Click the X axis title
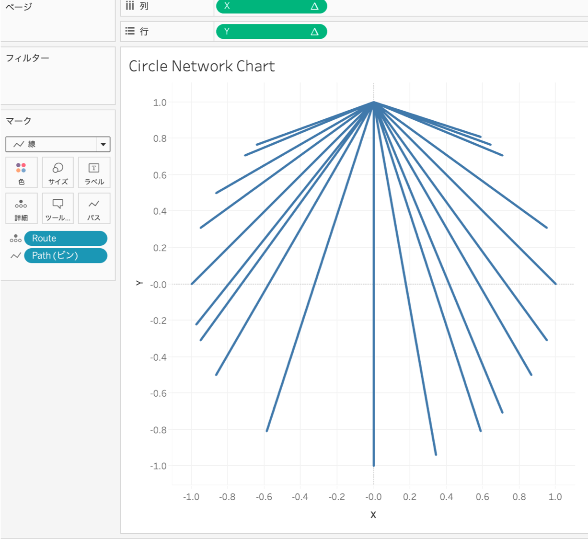Image resolution: width=588 pixels, height=539 pixels. 373,515
